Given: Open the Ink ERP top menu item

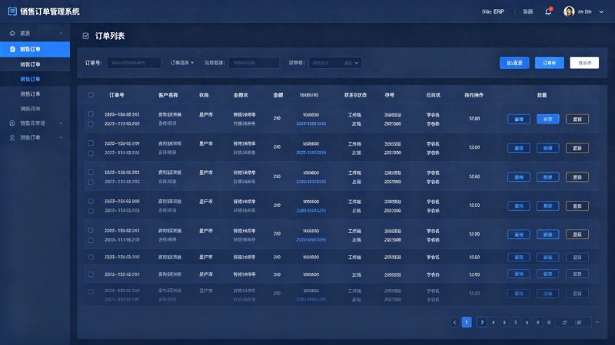Looking at the screenshot, I should tap(493, 11).
